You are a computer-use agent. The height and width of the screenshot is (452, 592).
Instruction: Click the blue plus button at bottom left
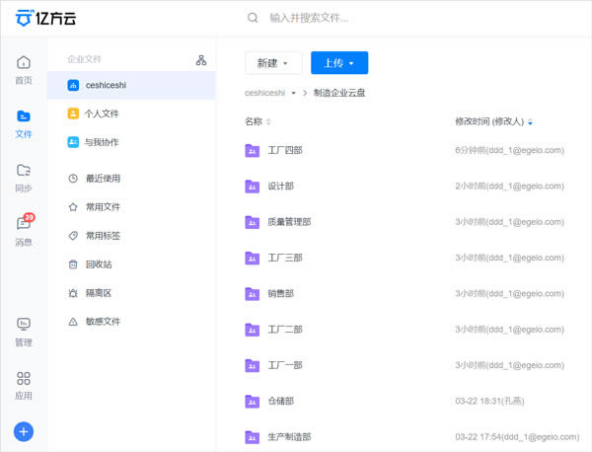pos(24,431)
